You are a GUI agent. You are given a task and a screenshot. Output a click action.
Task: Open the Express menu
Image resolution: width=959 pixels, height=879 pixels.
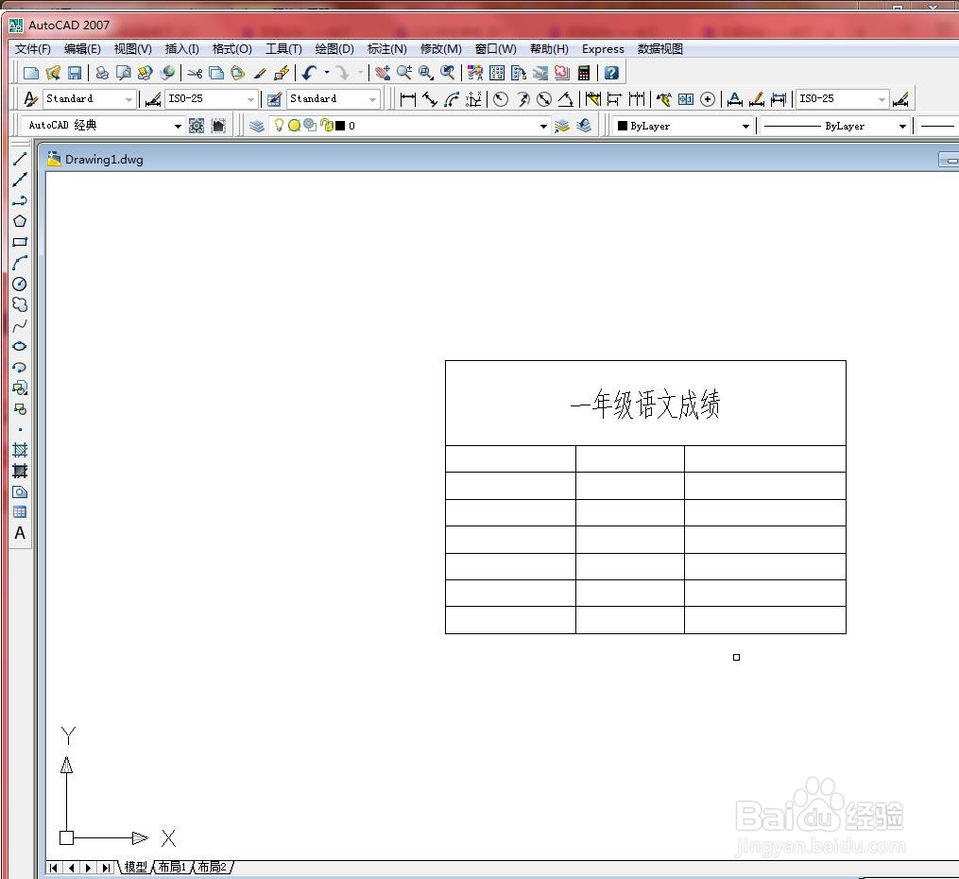point(603,49)
